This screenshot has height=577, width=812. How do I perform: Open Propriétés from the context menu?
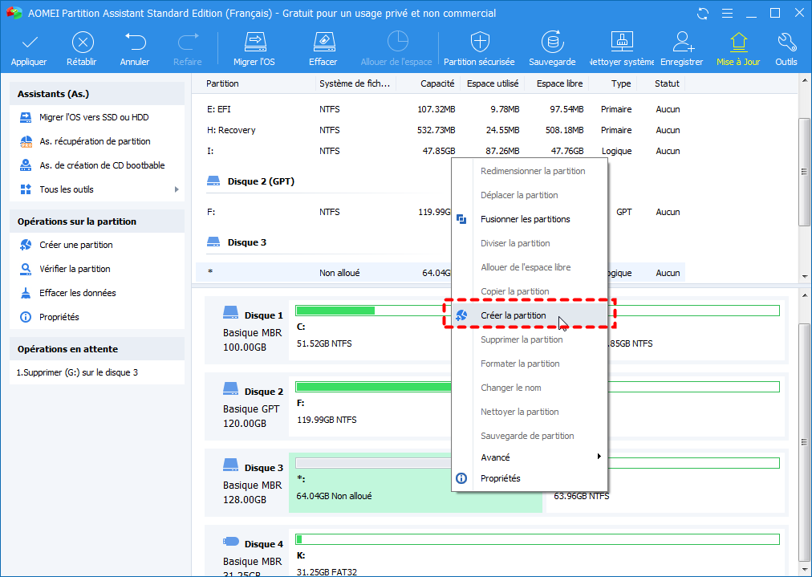500,478
